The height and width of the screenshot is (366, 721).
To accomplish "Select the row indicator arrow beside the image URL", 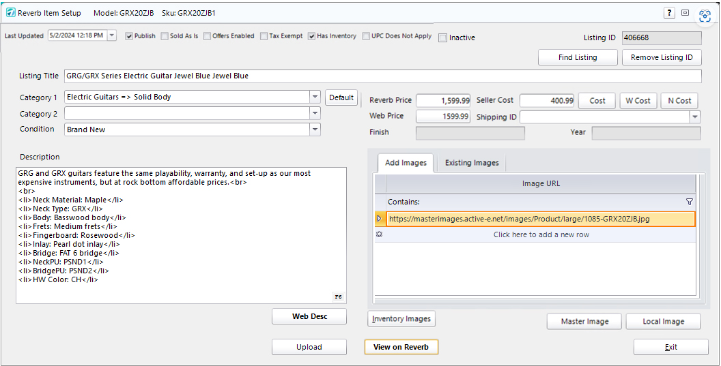I will pos(380,219).
